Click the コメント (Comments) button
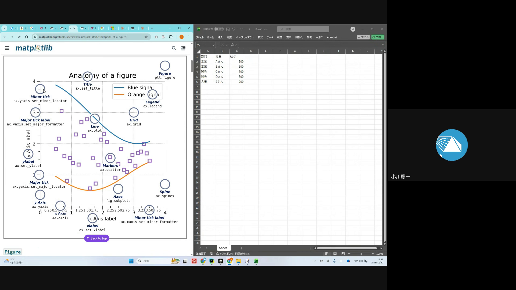The image size is (516, 290). (x=363, y=37)
